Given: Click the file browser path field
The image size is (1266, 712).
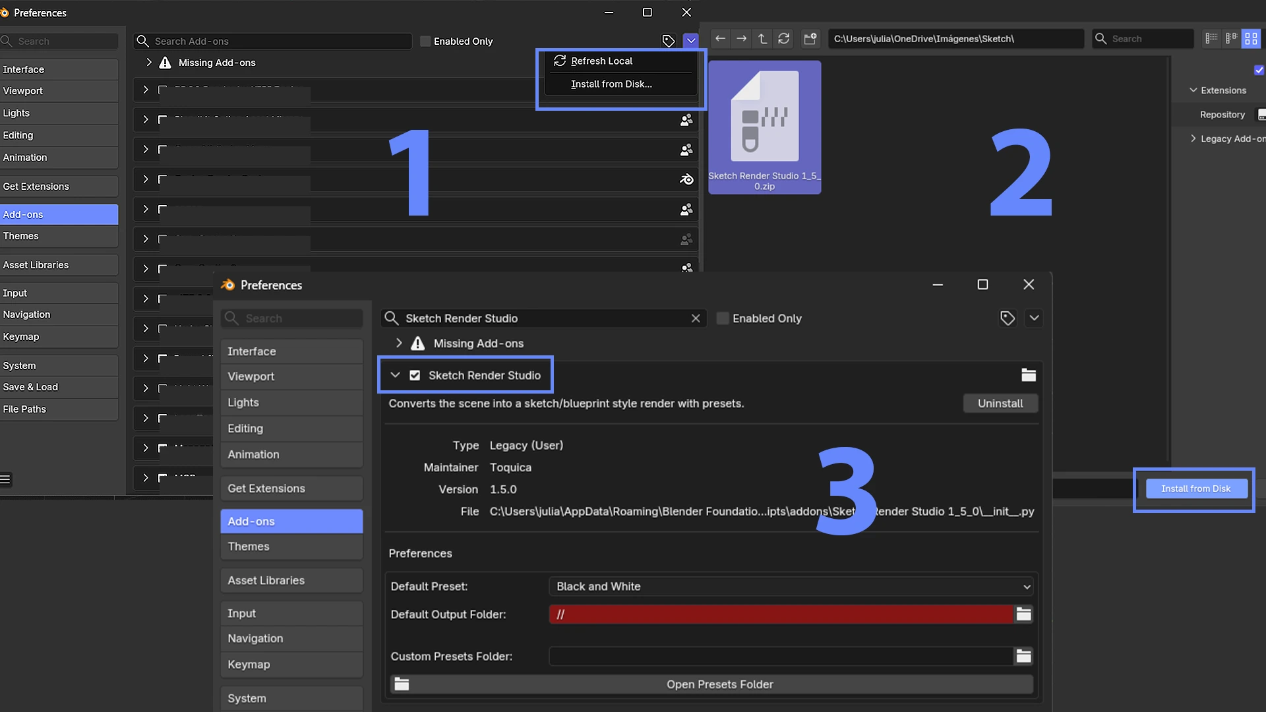Looking at the screenshot, I should (955, 39).
